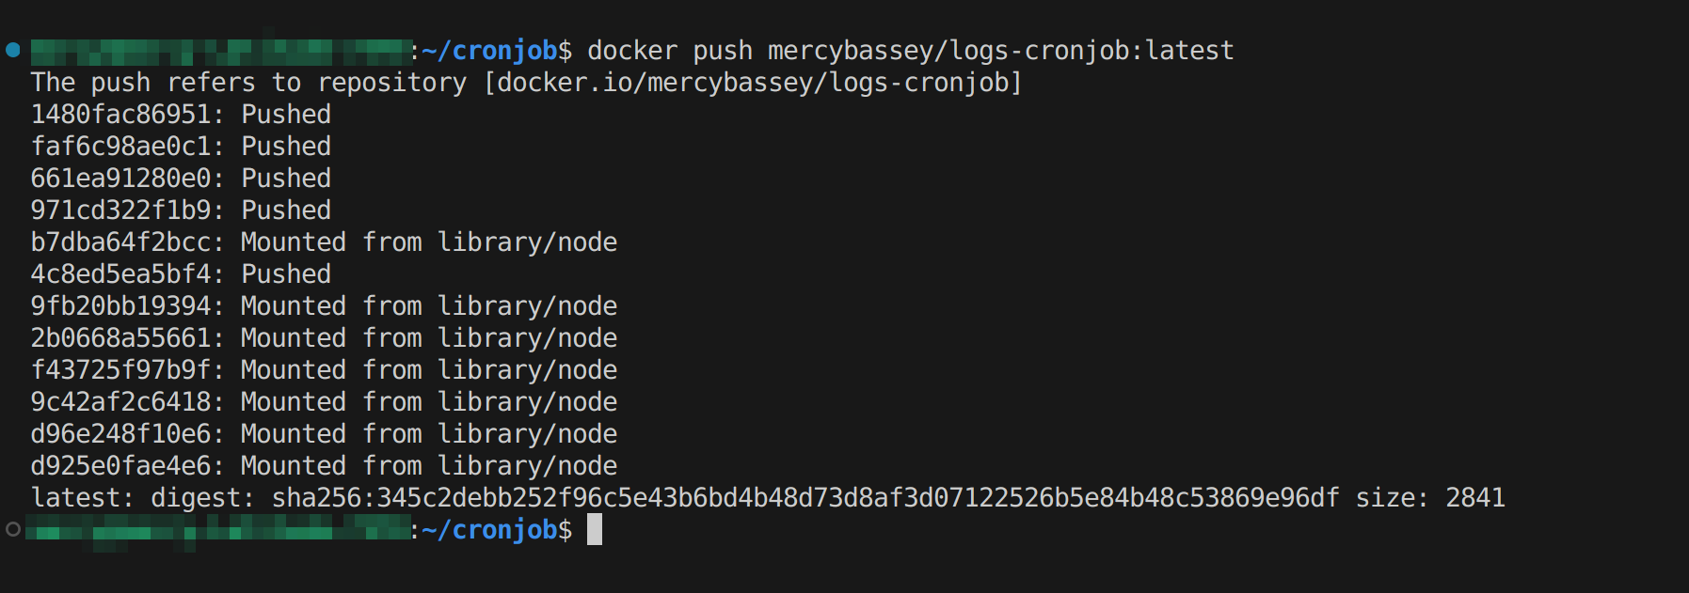Click layer ID f43725f97b9f
The width and height of the screenshot is (1689, 593).
pos(120,370)
